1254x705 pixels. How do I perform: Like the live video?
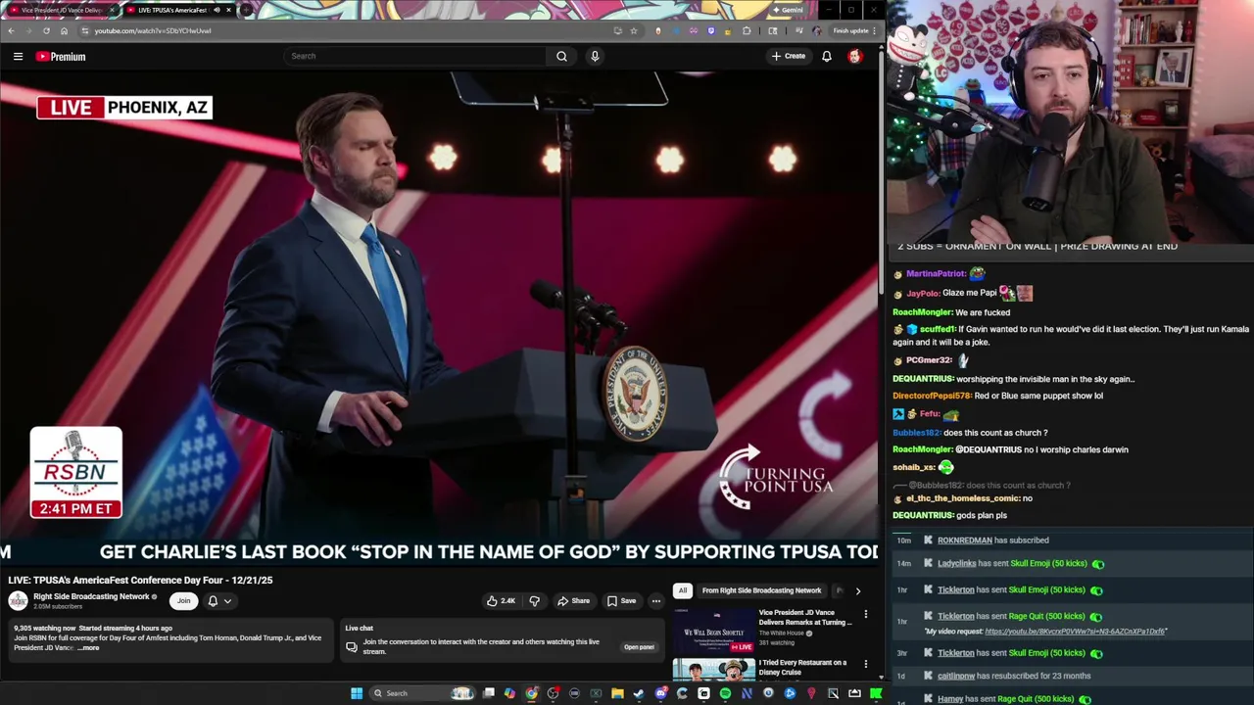pyautogui.click(x=501, y=601)
